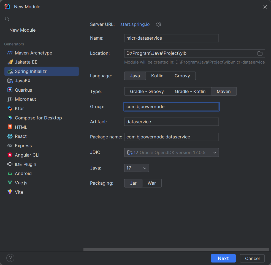The image size is (271, 265).
Task: Click the Express ex icon
Action: [10, 146]
